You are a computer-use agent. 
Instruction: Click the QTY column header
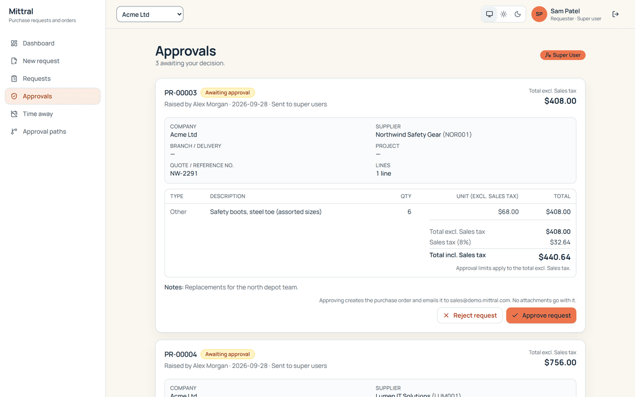[x=406, y=196]
